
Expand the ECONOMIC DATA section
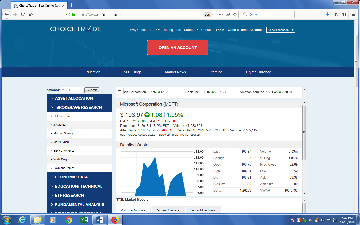coord(71,177)
